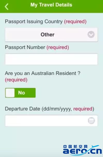Open the calendar picker icon

coord(91,121)
